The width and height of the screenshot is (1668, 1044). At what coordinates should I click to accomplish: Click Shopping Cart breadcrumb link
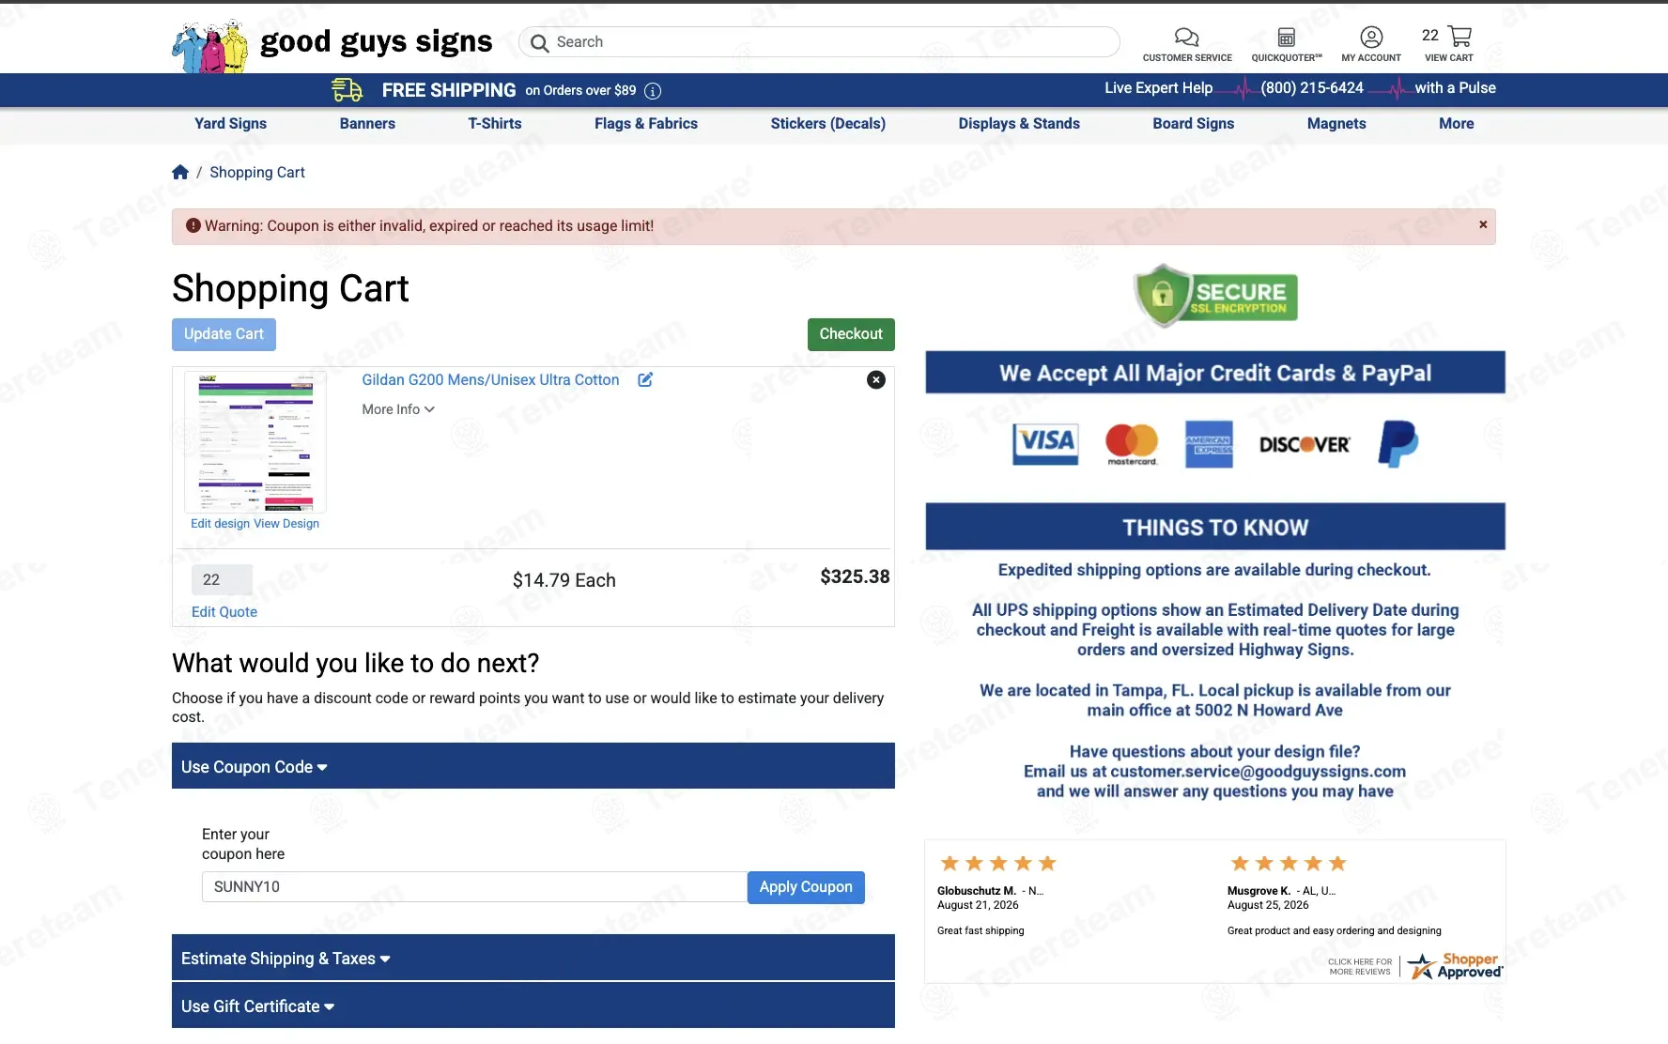(257, 172)
